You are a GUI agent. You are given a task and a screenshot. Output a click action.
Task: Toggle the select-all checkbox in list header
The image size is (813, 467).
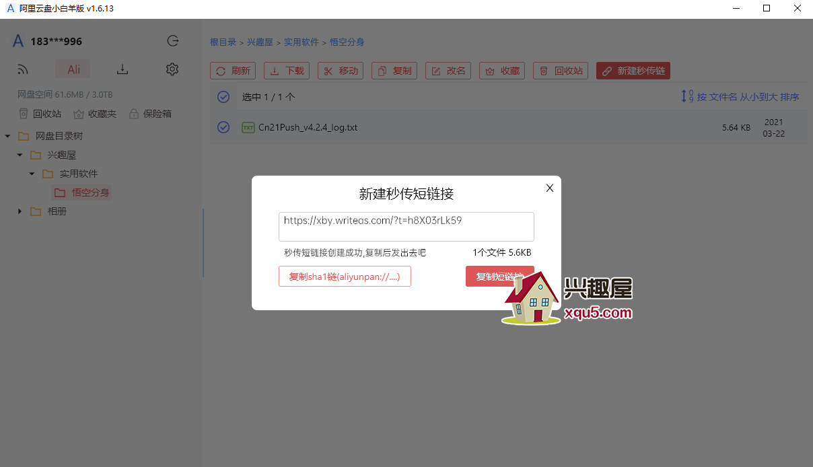pos(223,97)
